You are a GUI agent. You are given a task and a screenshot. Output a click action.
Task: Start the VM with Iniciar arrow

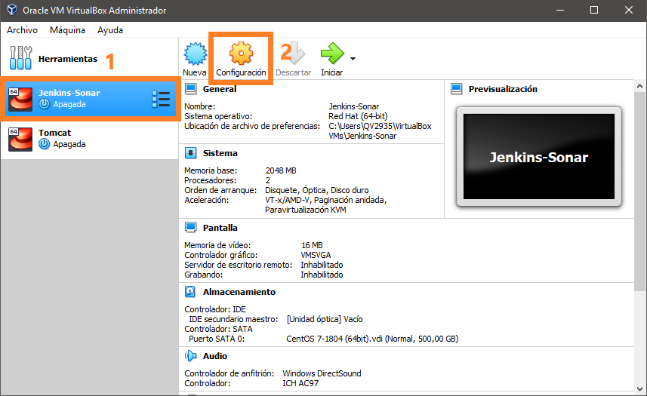(x=331, y=54)
